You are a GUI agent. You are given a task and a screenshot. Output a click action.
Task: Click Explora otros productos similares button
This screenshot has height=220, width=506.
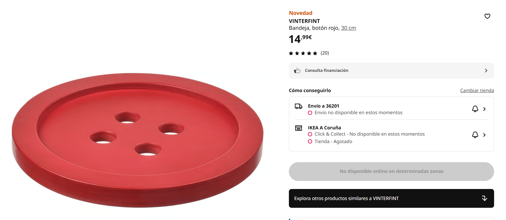click(346, 199)
